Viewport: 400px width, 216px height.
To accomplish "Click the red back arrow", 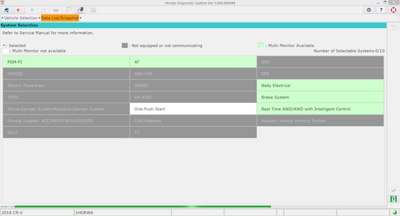I will (19, 10).
